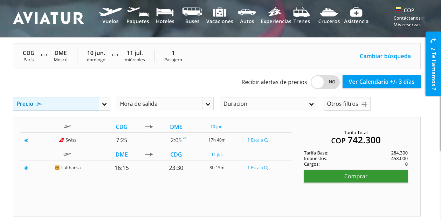
Task: Click the COP 742.300 total fare
Action: tap(356, 140)
